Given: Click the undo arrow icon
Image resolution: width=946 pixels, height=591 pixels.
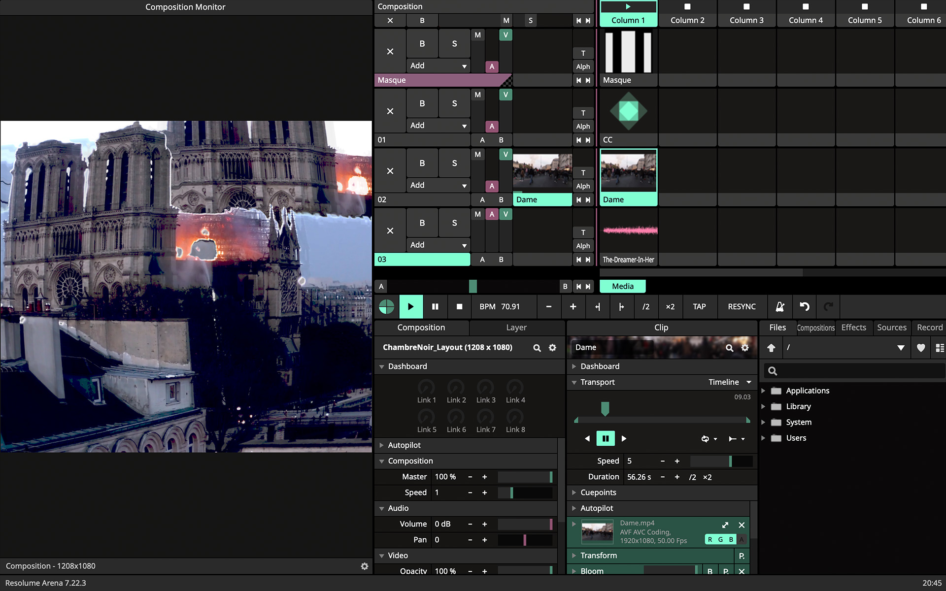Looking at the screenshot, I should (x=804, y=306).
